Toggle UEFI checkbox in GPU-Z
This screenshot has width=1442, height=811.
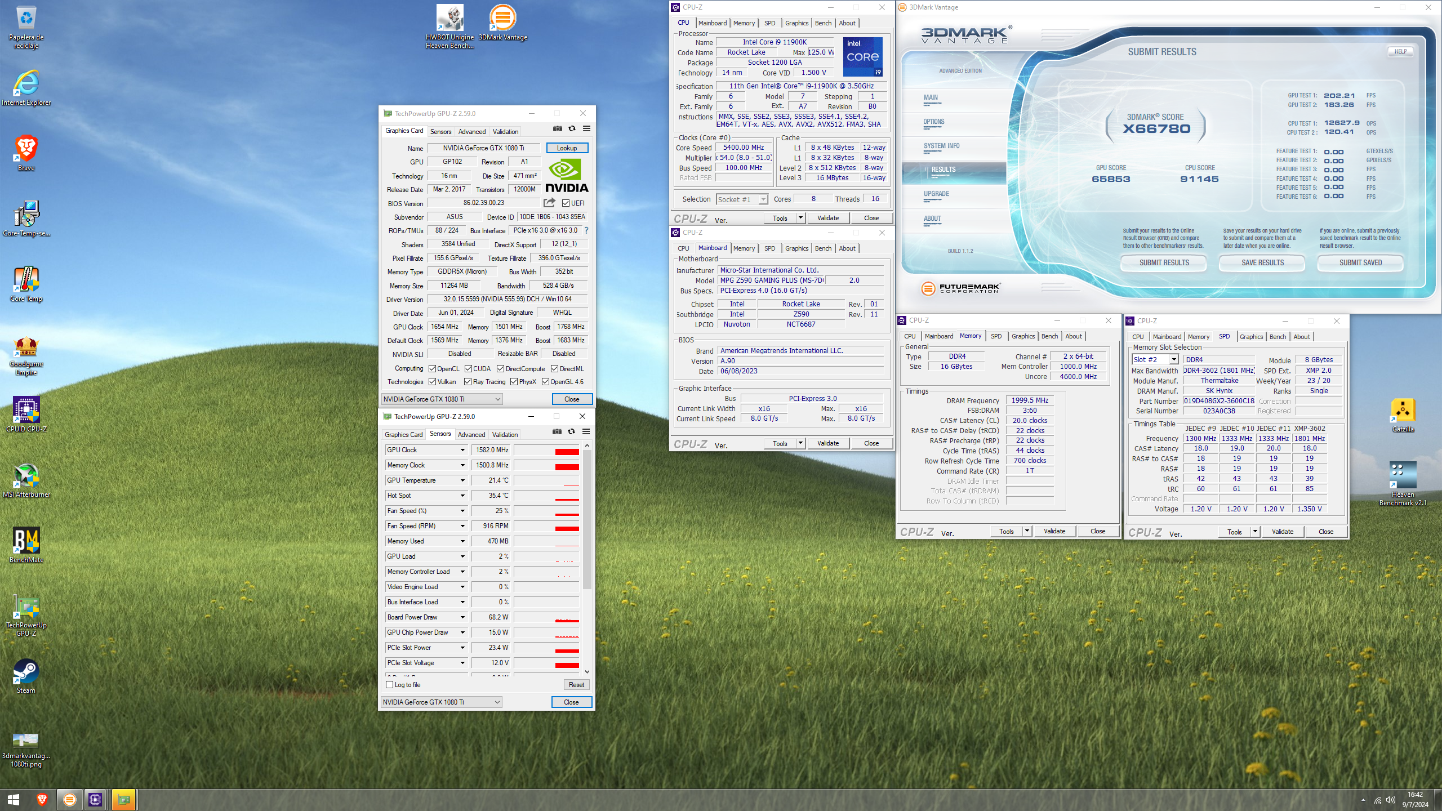566,203
